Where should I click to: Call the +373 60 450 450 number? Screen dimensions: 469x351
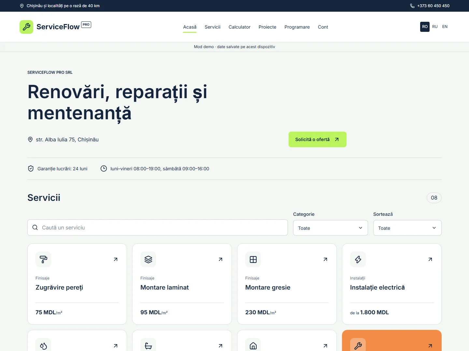pyautogui.click(x=433, y=6)
